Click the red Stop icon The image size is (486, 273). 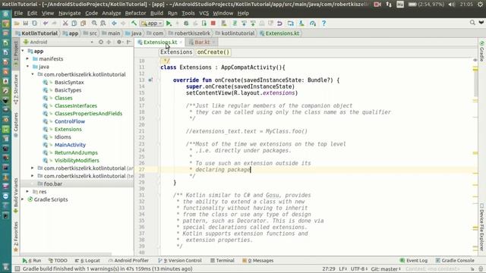(213, 24)
